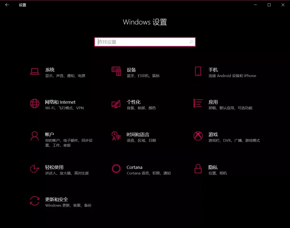Click the 时间和语言 clock icon
Viewport: 290px width, 228px height.
click(x=116, y=136)
